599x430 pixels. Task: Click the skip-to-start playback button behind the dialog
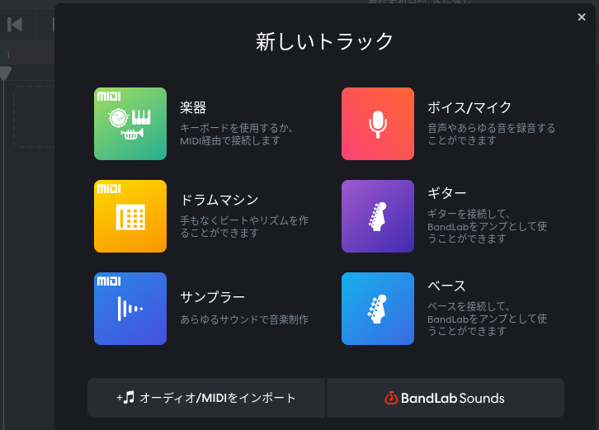15,25
